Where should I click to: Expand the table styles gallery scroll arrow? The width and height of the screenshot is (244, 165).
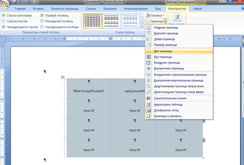(x=141, y=26)
